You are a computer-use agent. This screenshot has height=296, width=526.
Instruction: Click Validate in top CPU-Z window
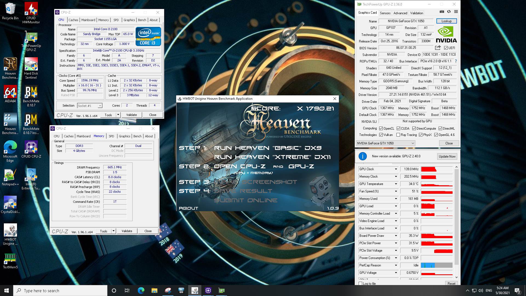[x=131, y=115]
